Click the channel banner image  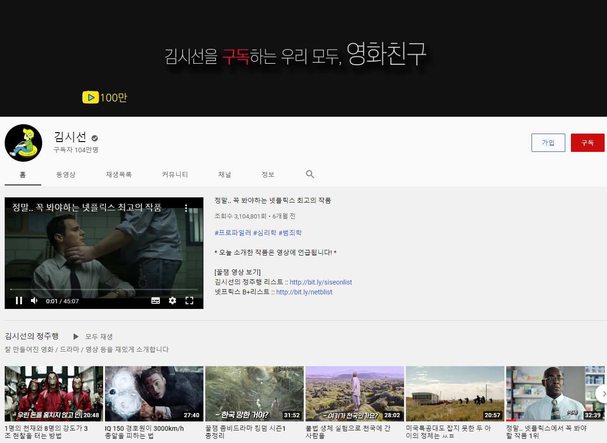coord(303,58)
